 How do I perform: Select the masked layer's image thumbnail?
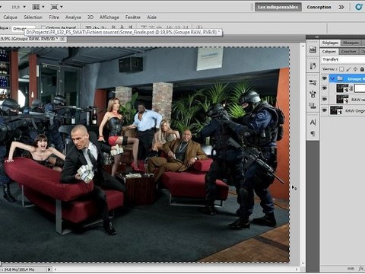(342, 88)
